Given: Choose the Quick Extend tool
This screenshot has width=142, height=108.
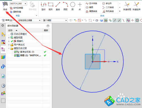Looking at the screenshot, I should click(136, 5).
